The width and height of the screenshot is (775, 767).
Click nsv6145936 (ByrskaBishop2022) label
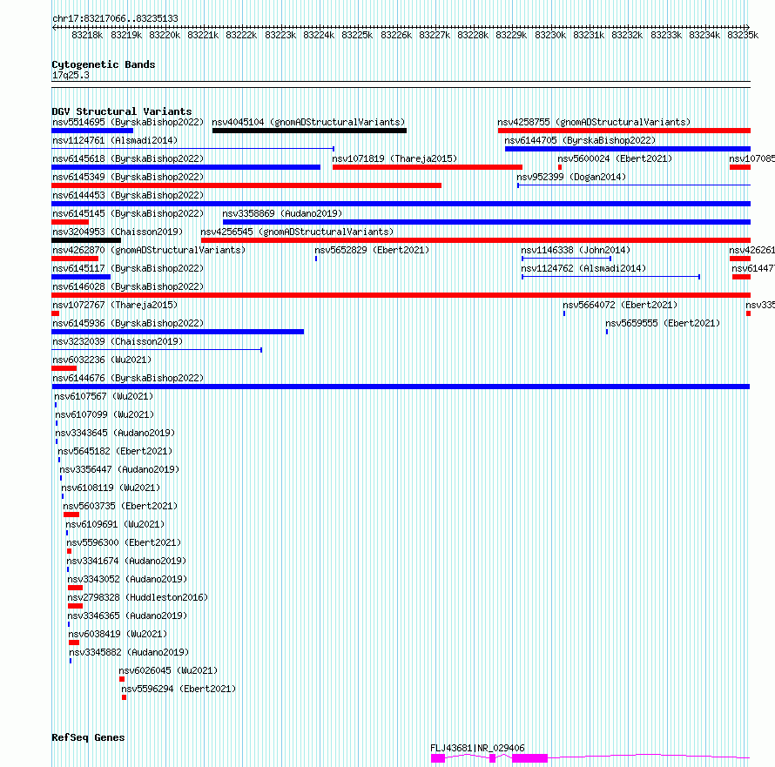coord(128,323)
